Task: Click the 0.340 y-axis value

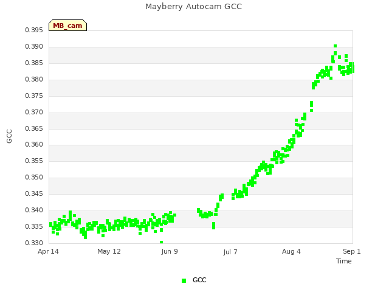Action: tap(34, 210)
